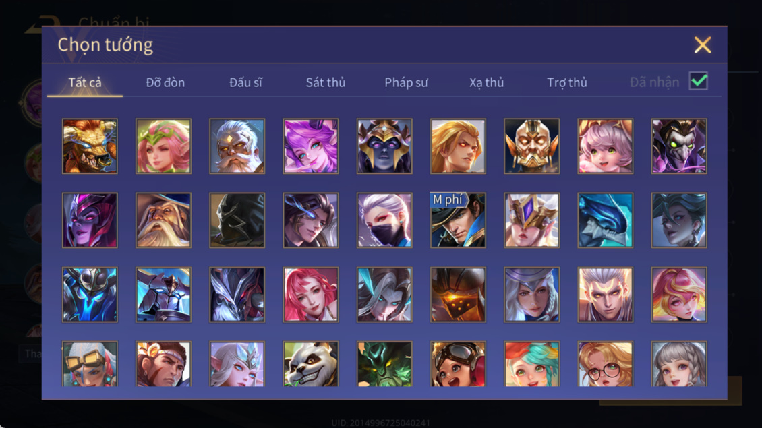The image size is (762, 428).
Task: Switch to the 'Pháp sư' tab
Action: 406,83
